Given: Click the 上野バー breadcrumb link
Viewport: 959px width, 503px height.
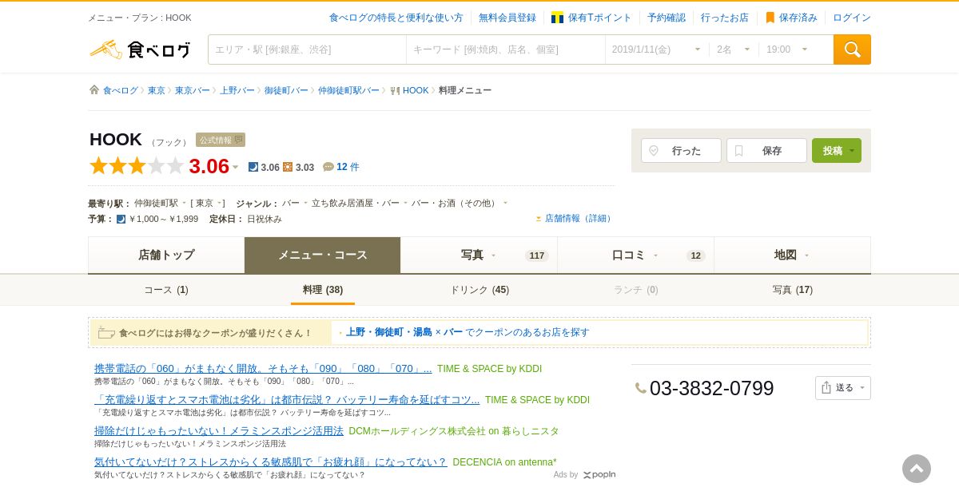Looking at the screenshot, I should click(x=237, y=90).
